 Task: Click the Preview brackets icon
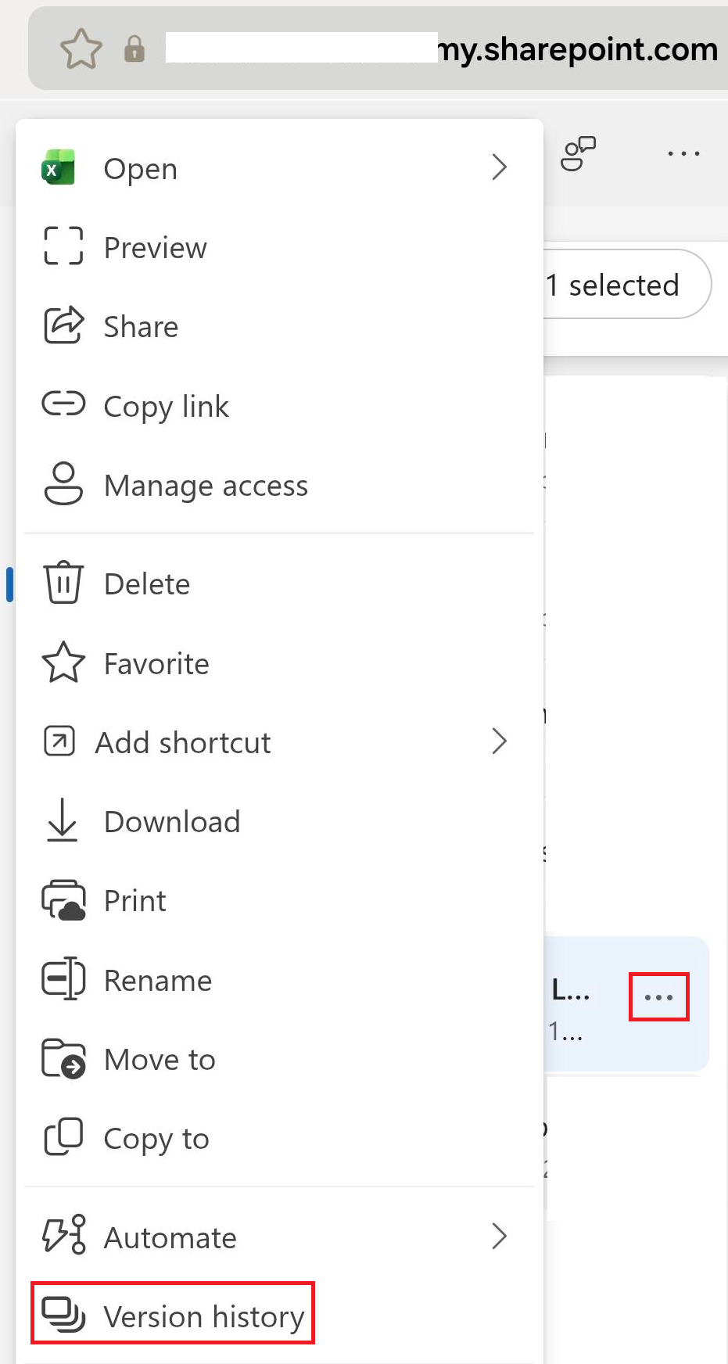pyautogui.click(x=63, y=246)
